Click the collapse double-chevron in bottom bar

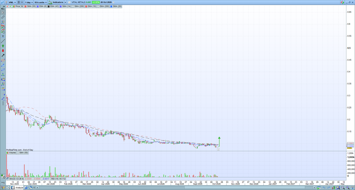[34, 188]
